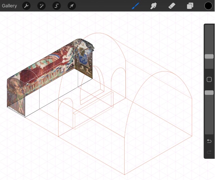Activate the Transform arrow tool
215x180 pixels.
72,6
